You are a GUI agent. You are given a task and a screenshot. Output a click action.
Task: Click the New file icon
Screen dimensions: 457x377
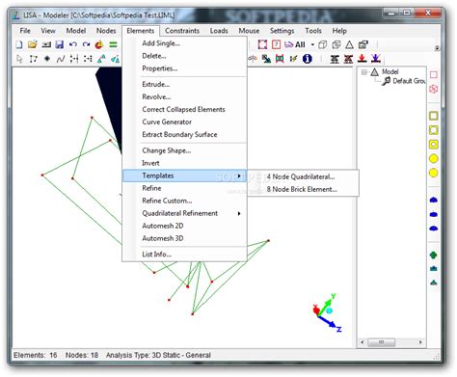click(x=19, y=44)
